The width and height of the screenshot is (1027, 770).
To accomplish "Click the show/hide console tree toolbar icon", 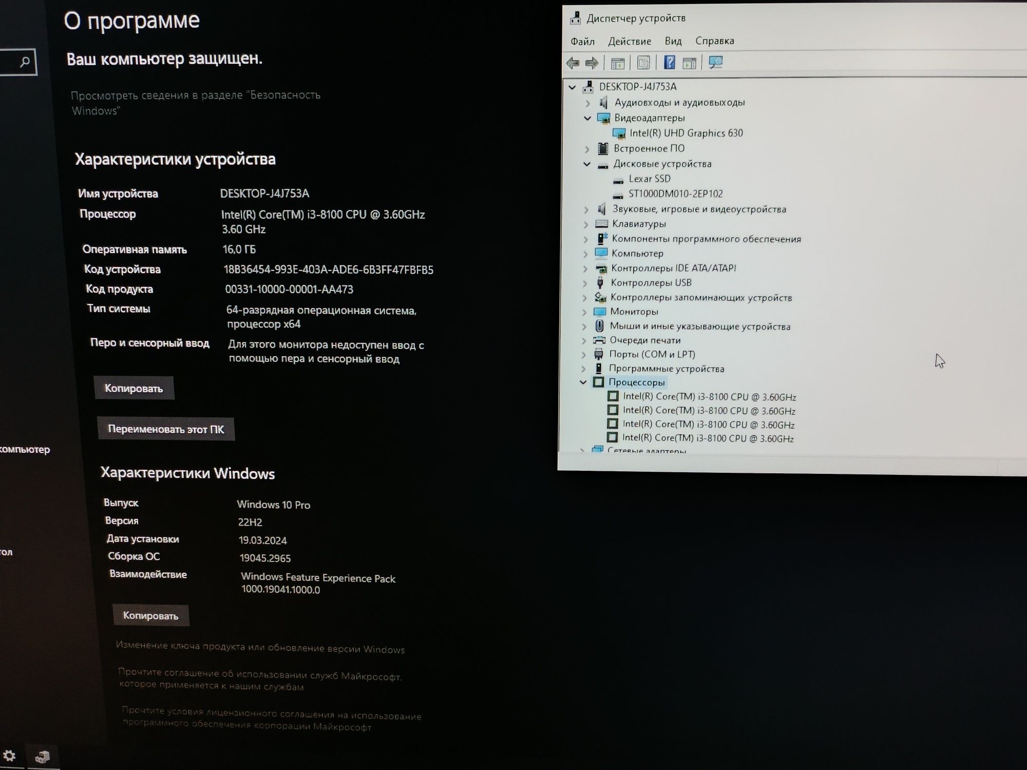I will tap(618, 63).
